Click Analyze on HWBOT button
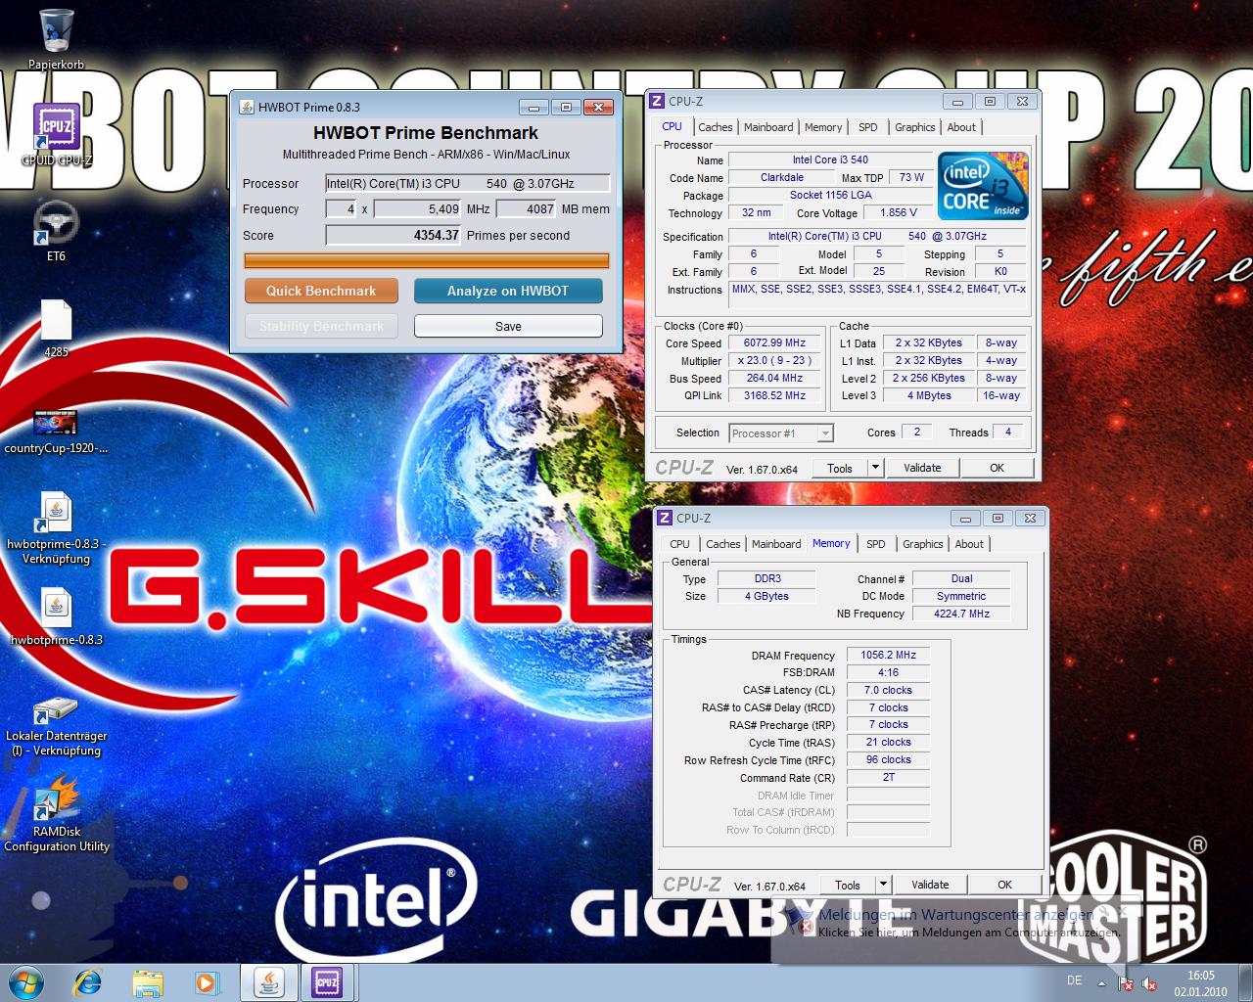Image resolution: width=1253 pixels, height=1002 pixels. (508, 291)
